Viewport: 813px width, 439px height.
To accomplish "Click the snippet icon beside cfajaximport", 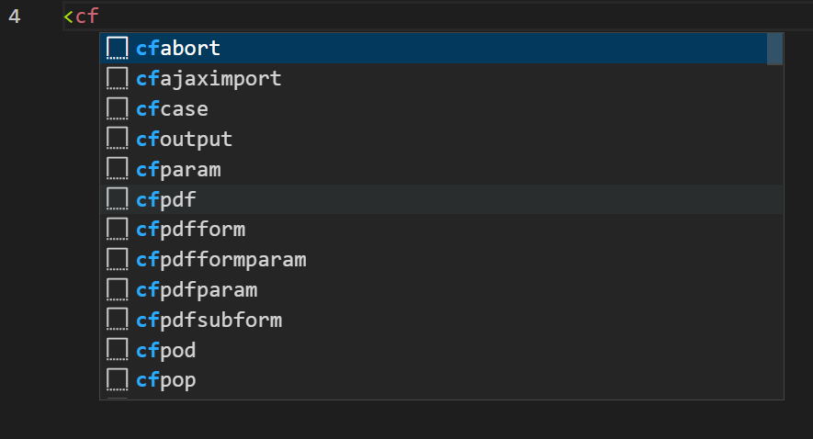I will [x=117, y=79].
